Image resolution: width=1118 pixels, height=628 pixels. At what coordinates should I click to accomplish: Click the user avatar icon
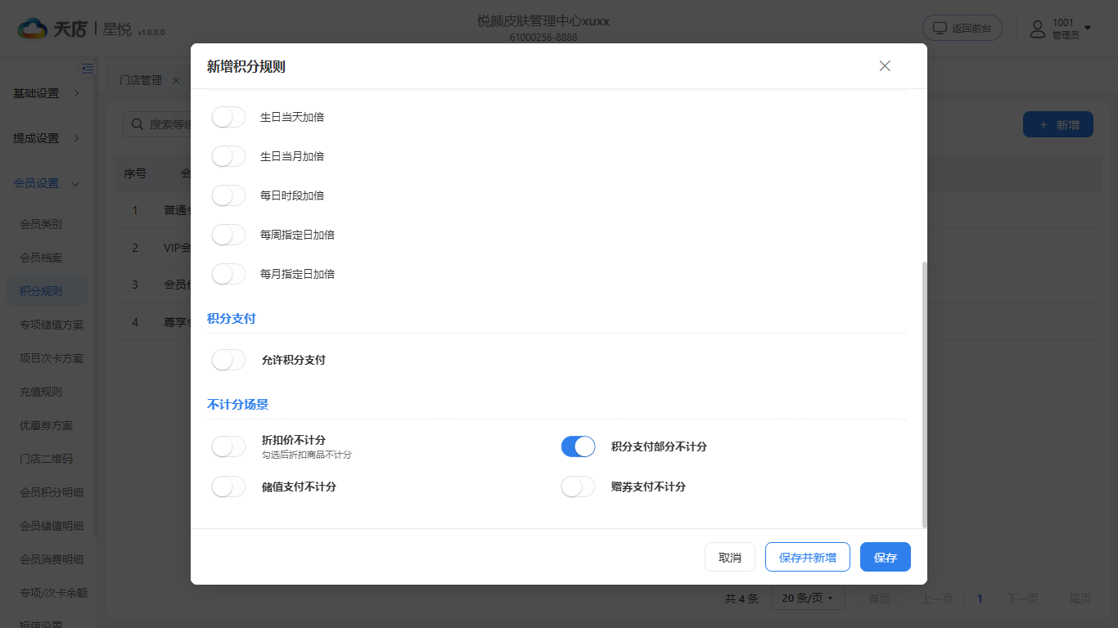coord(1038,29)
